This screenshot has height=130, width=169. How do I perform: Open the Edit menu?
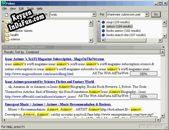pos(21,8)
